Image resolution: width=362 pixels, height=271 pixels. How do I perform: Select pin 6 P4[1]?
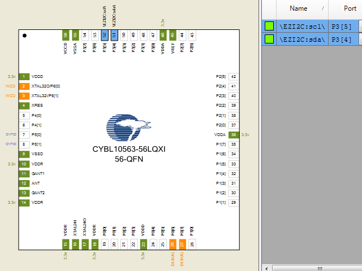[x=24, y=125]
